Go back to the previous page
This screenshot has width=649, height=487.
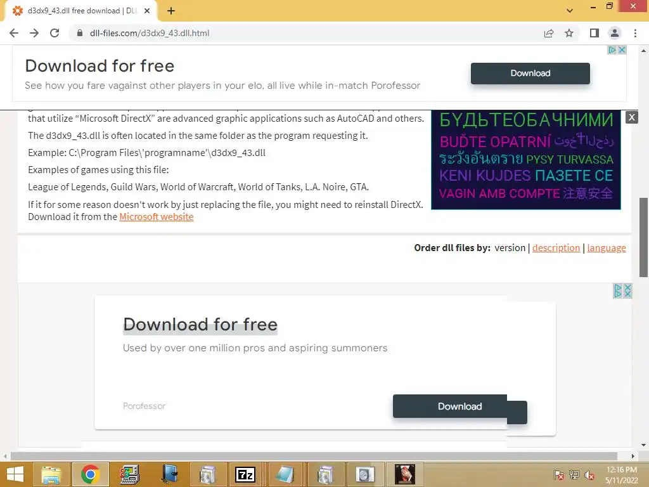click(14, 33)
